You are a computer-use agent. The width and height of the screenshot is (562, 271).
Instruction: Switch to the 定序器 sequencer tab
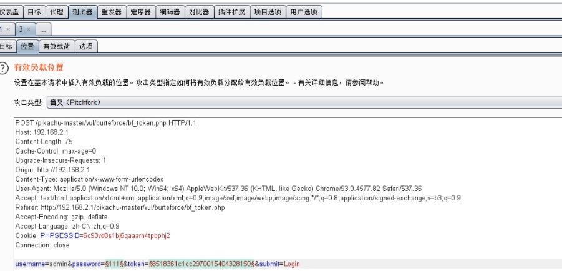140,12
